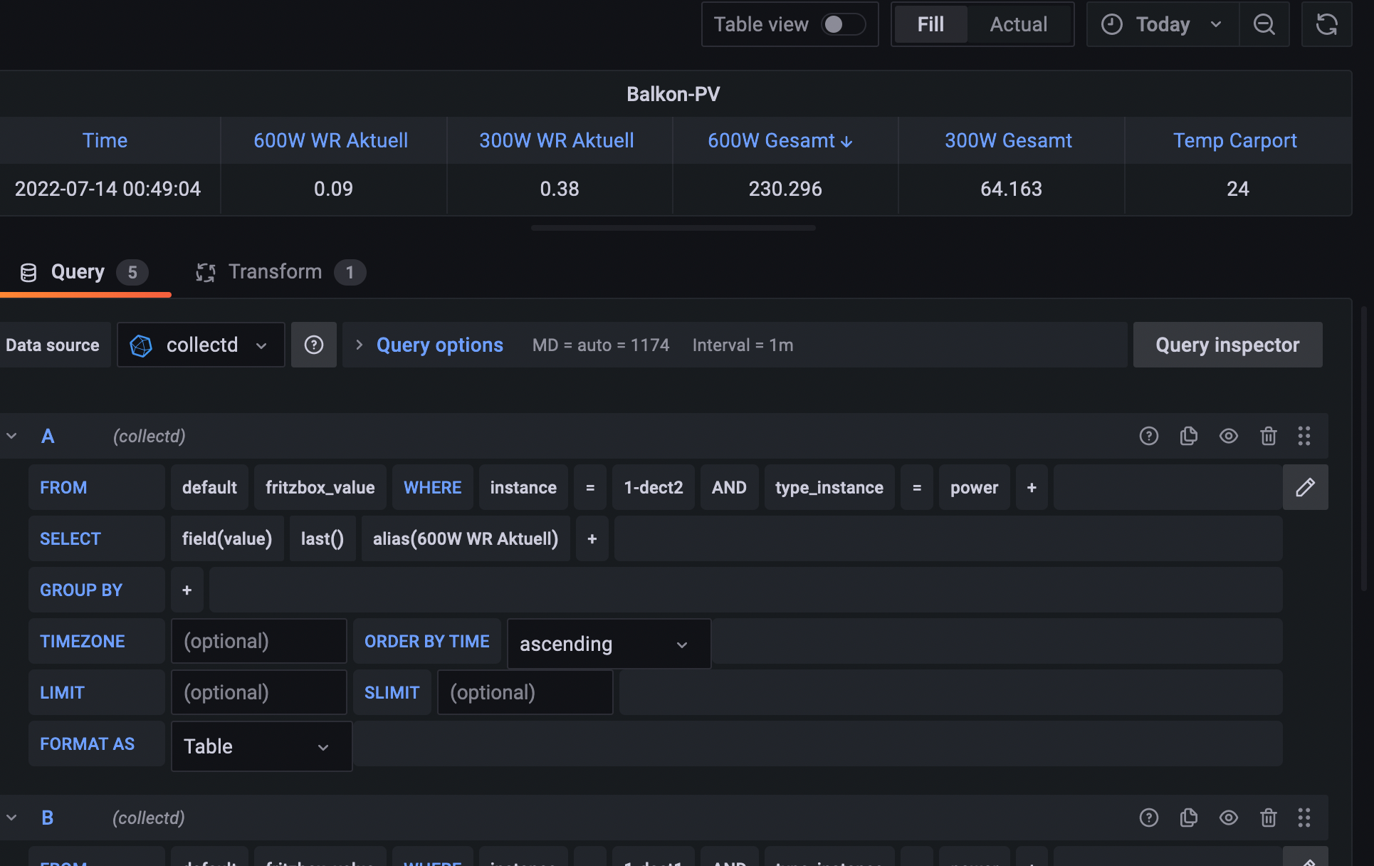The image size is (1374, 866).
Task: Duplicate query A with copy icon
Action: (1188, 436)
